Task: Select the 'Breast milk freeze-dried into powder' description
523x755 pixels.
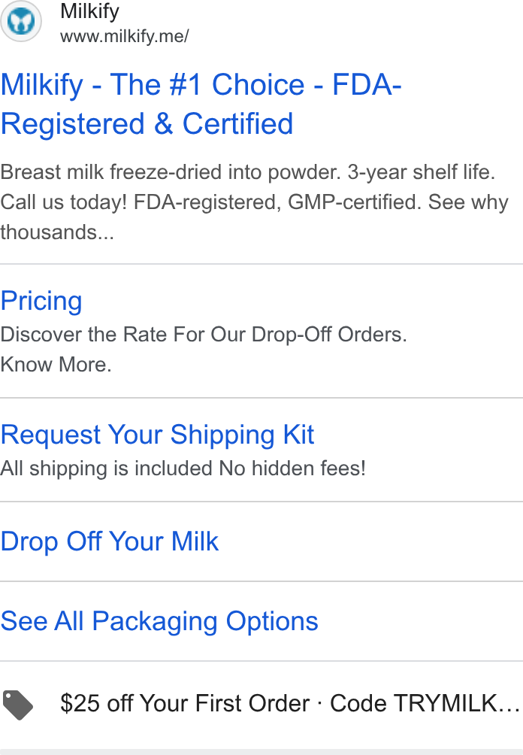Action: coord(171,172)
